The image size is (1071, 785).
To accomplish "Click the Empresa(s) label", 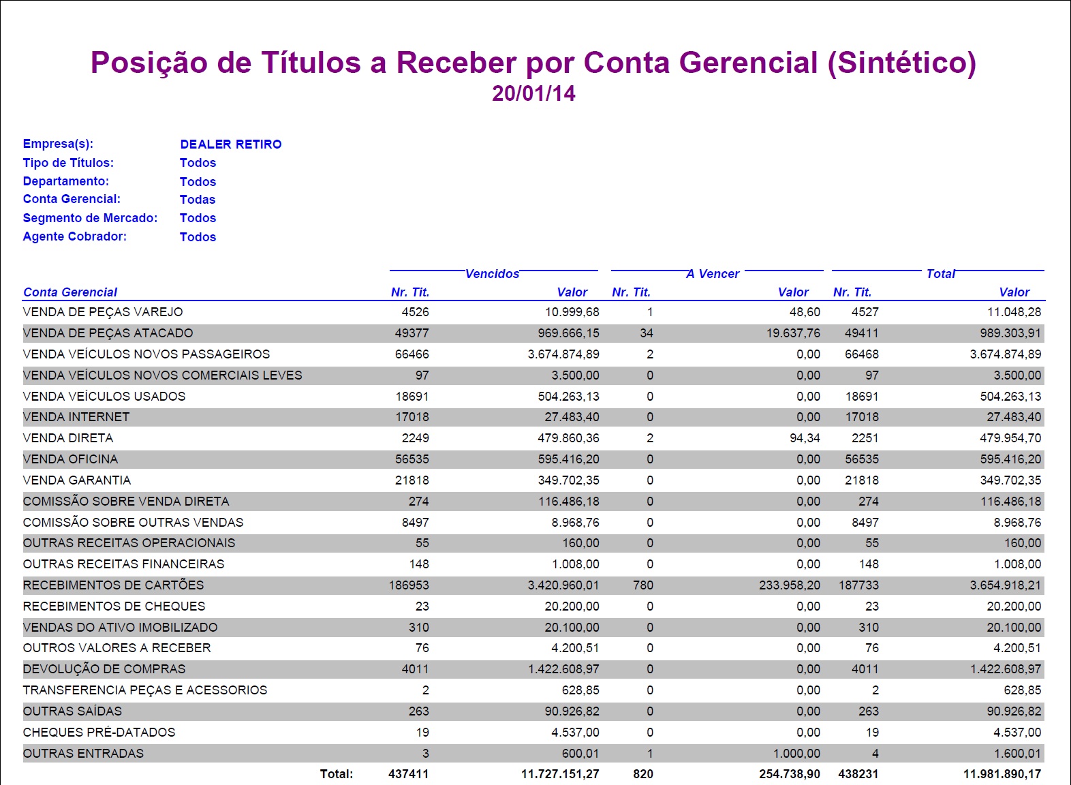I will coord(58,144).
